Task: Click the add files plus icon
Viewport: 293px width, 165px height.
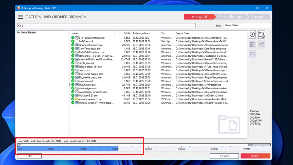Action: (x=252, y=35)
